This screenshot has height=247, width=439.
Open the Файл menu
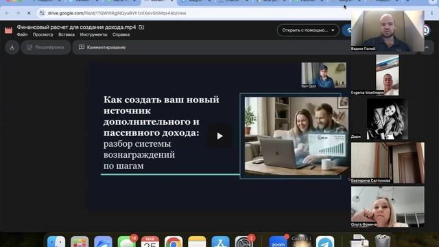click(22, 34)
